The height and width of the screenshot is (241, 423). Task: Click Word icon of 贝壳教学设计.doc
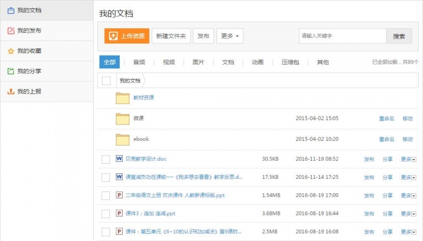pyautogui.click(x=119, y=158)
